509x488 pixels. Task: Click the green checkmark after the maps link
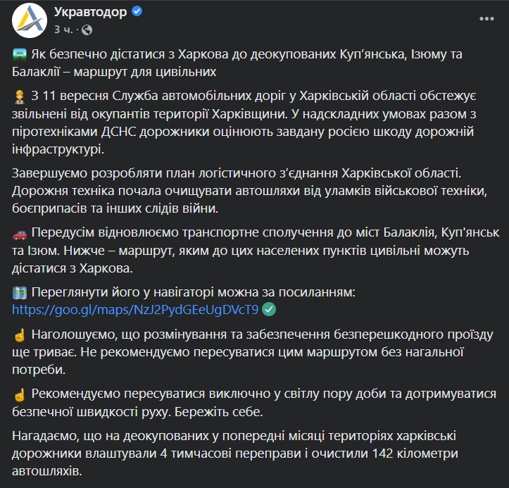269,309
